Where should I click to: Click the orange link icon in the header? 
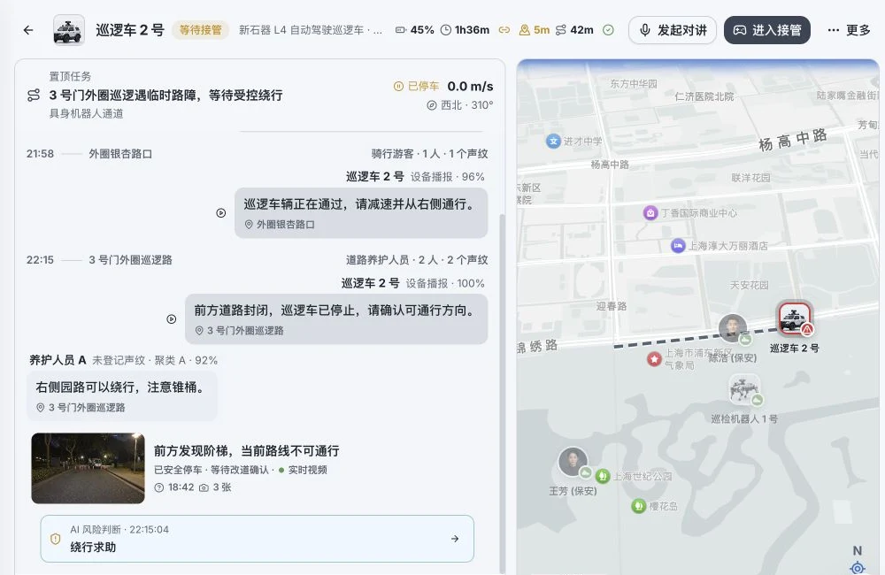click(x=504, y=30)
